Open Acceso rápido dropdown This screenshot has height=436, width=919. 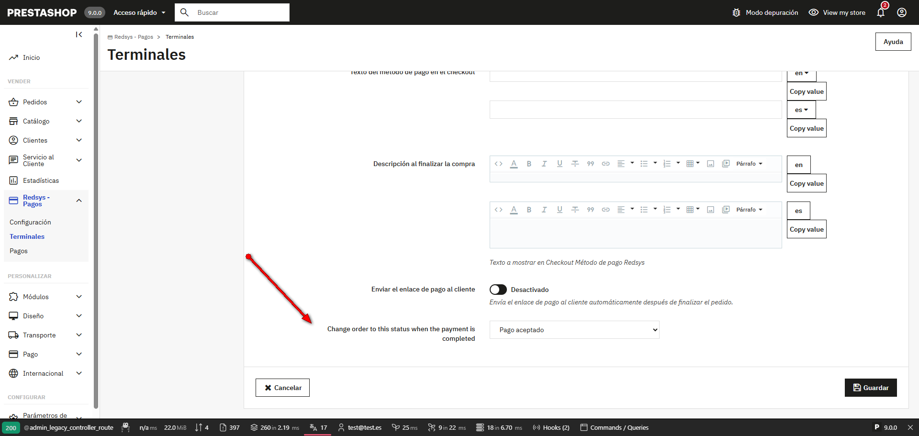click(x=139, y=12)
